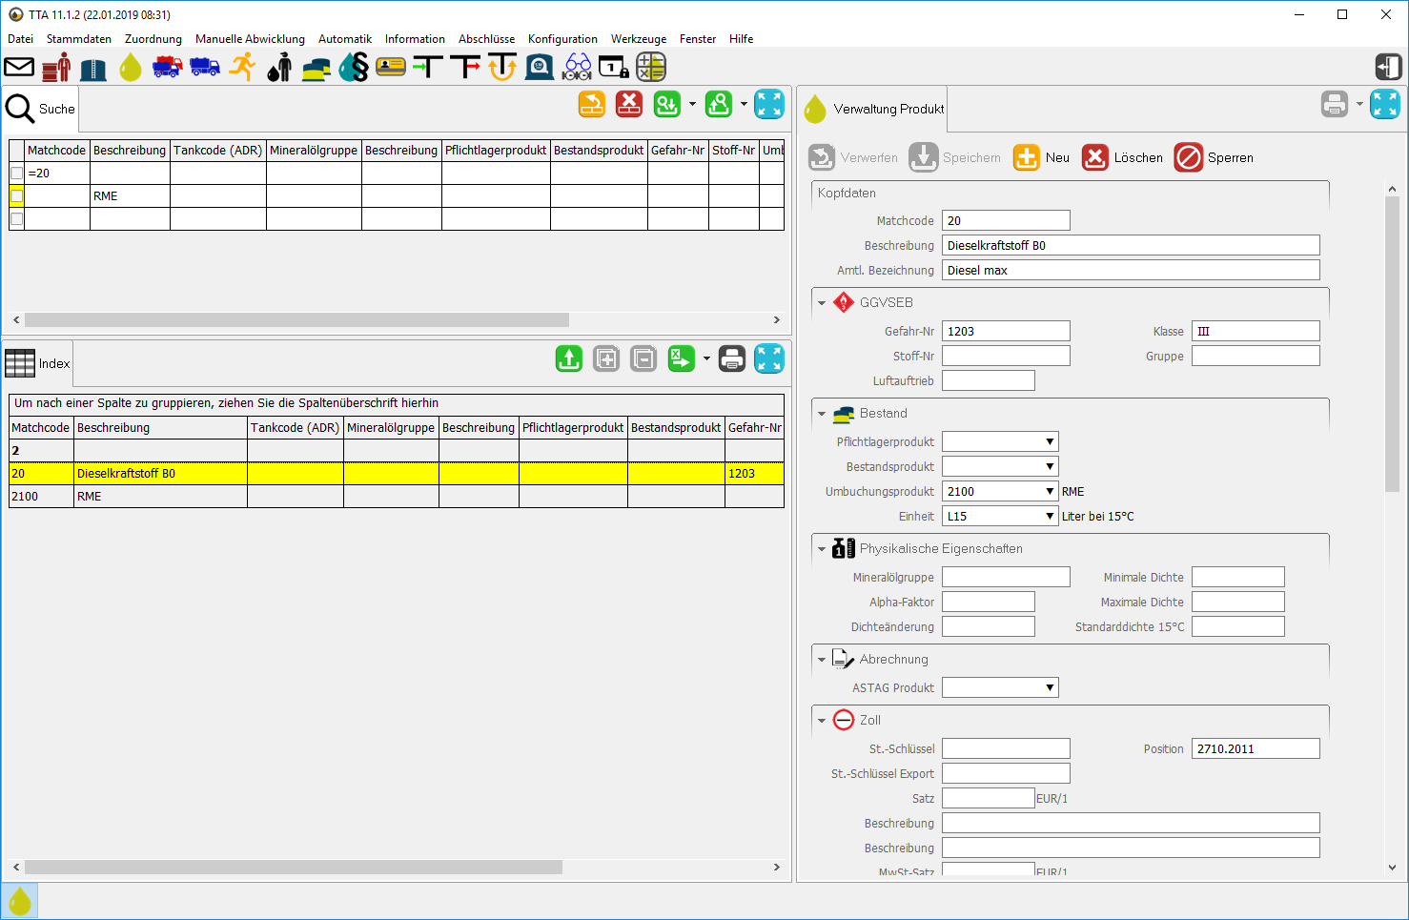Select the T icon with orange circular arrow
This screenshot has width=1409, height=920.
point(502,67)
